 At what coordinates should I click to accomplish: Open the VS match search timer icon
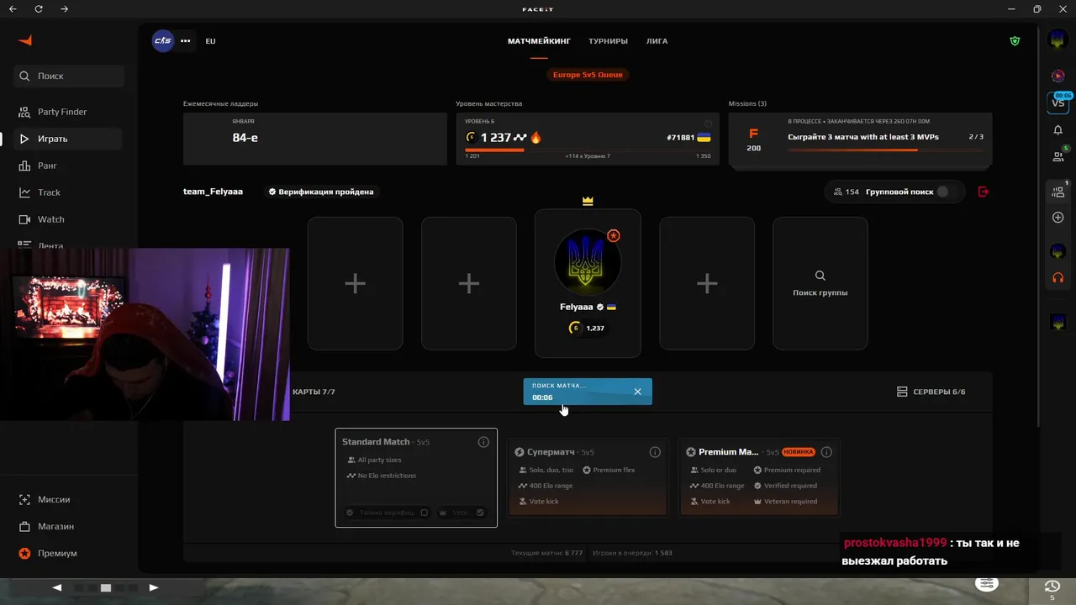click(1058, 103)
